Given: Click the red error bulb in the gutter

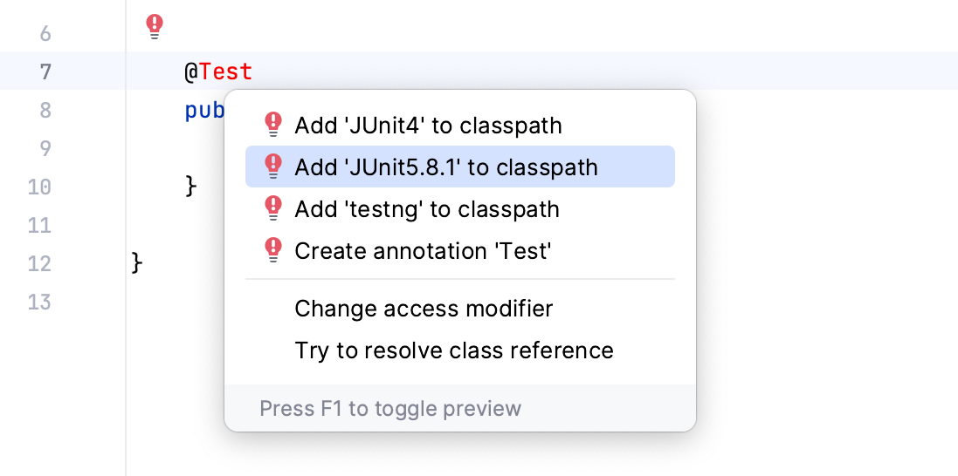Looking at the screenshot, I should [155, 27].
